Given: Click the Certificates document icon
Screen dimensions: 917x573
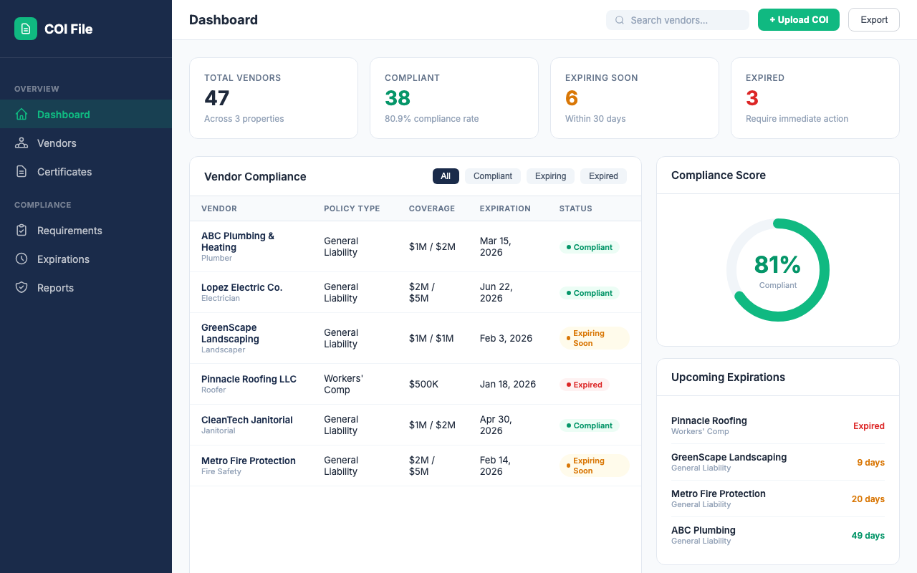Looking at the screenshot, I should pyautogui.click(x=21, y=171).
